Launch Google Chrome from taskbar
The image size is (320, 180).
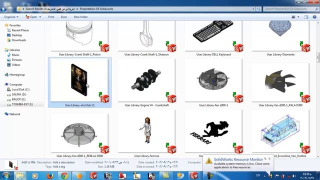tap(64, 175)
